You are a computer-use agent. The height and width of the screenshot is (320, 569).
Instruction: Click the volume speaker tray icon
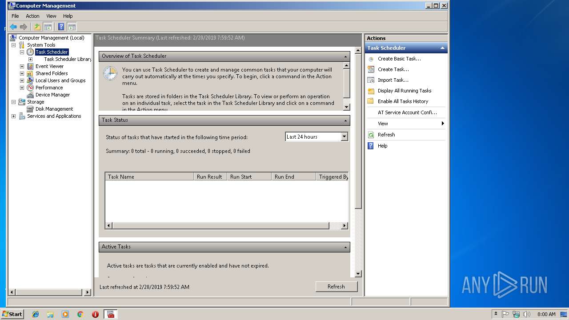pos(527,314)
